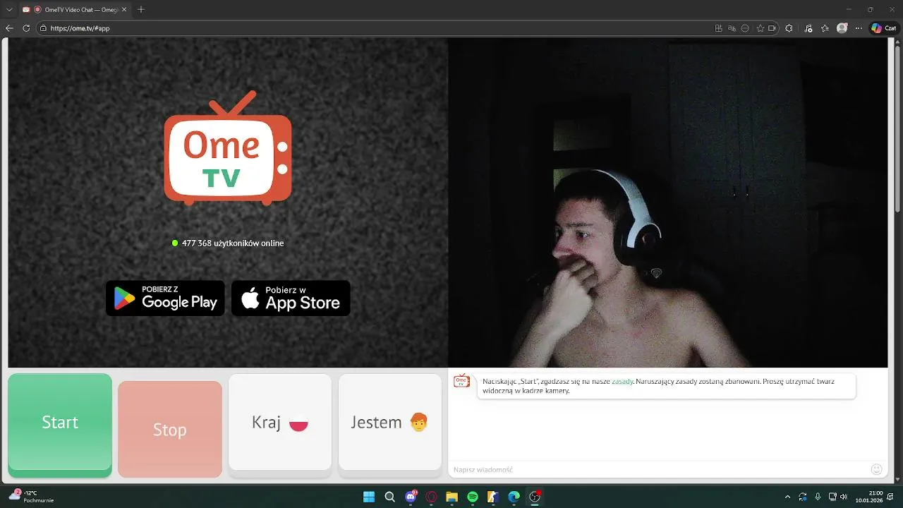
Task: Open Microsoft Edge from the taskbar
Action: pos(514,497)
